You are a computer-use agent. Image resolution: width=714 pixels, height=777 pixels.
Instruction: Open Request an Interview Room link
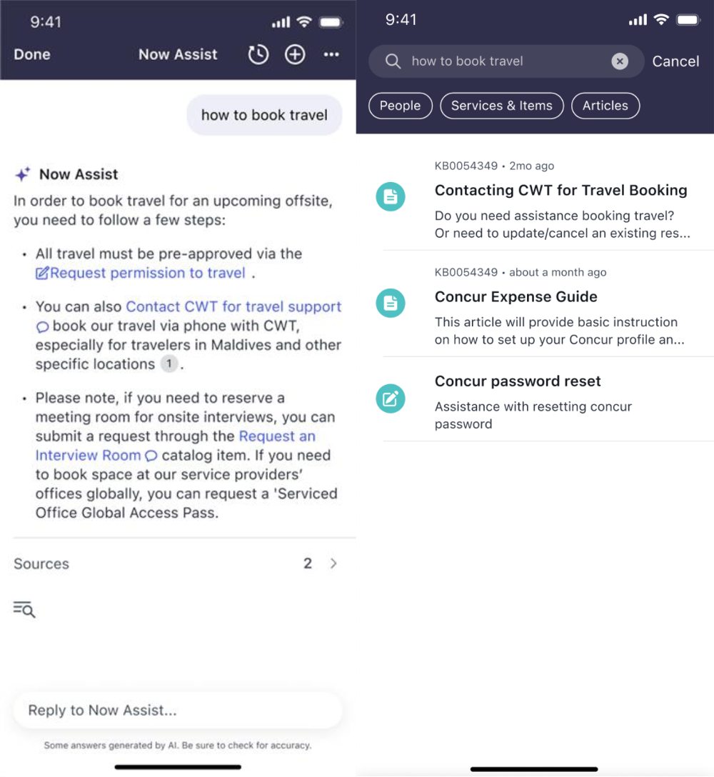[x=176, y=446]
